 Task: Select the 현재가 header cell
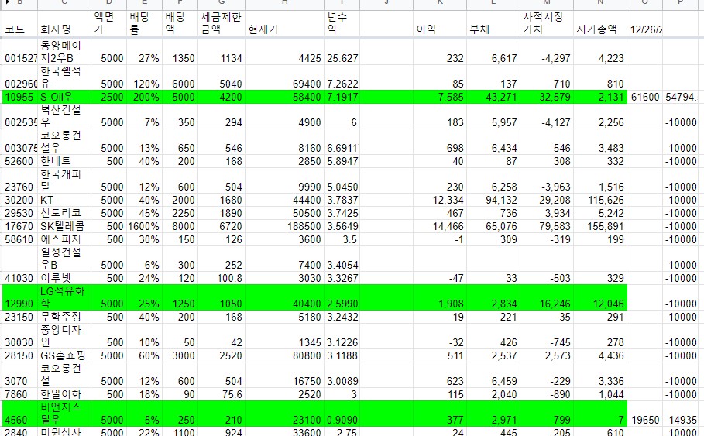coord(285,23)
